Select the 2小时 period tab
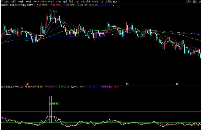Screen dimensions: 201x130 coord(59,1)
